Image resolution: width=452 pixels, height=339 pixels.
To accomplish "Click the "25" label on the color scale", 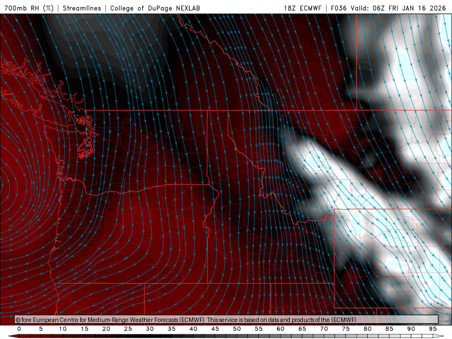I will tap(128, 329).
